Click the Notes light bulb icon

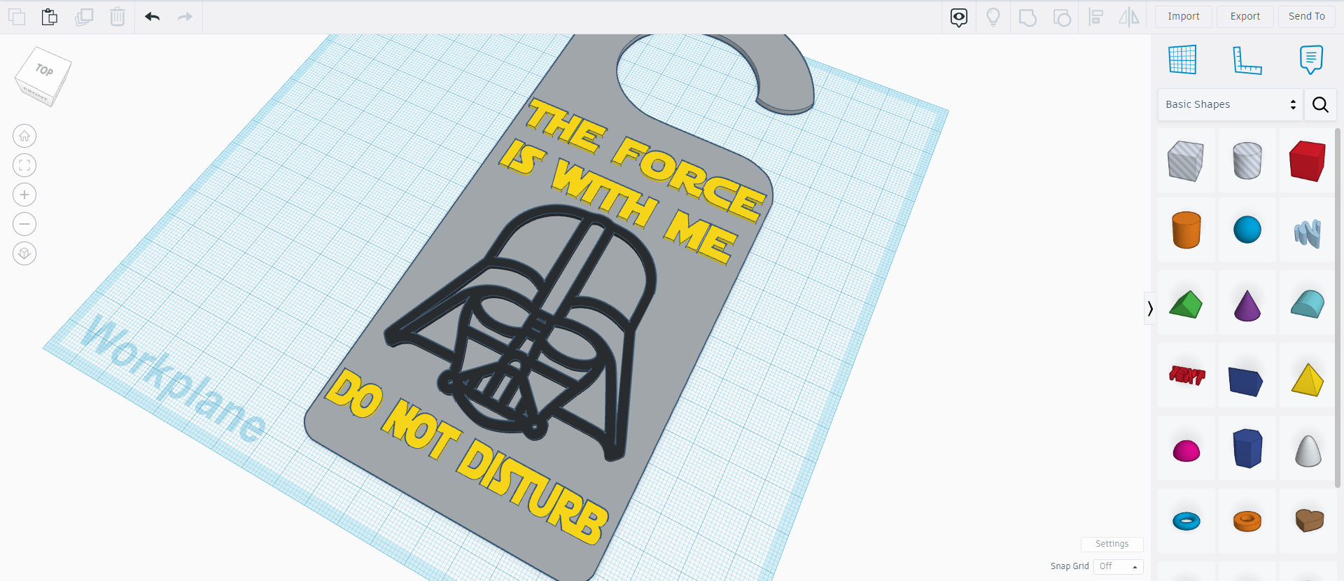coord(993,17)
